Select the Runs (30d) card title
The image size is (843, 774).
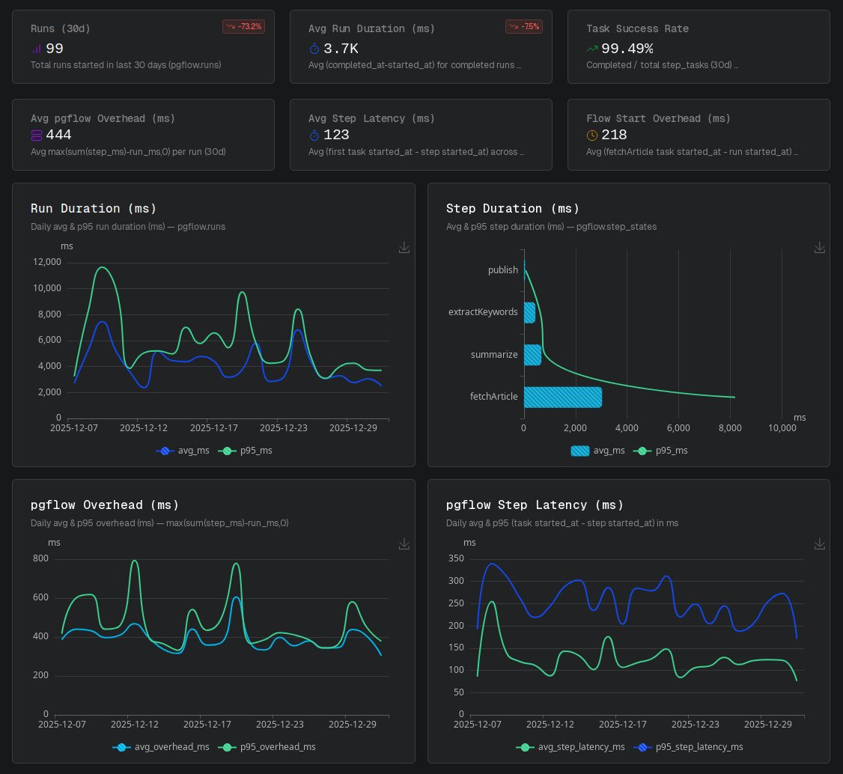(60, 28)
